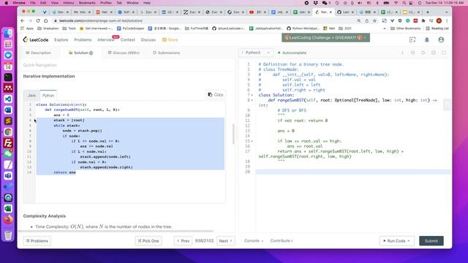Collapse the fold arrow on line 7
468x263 pixels.
coord(252,95)
